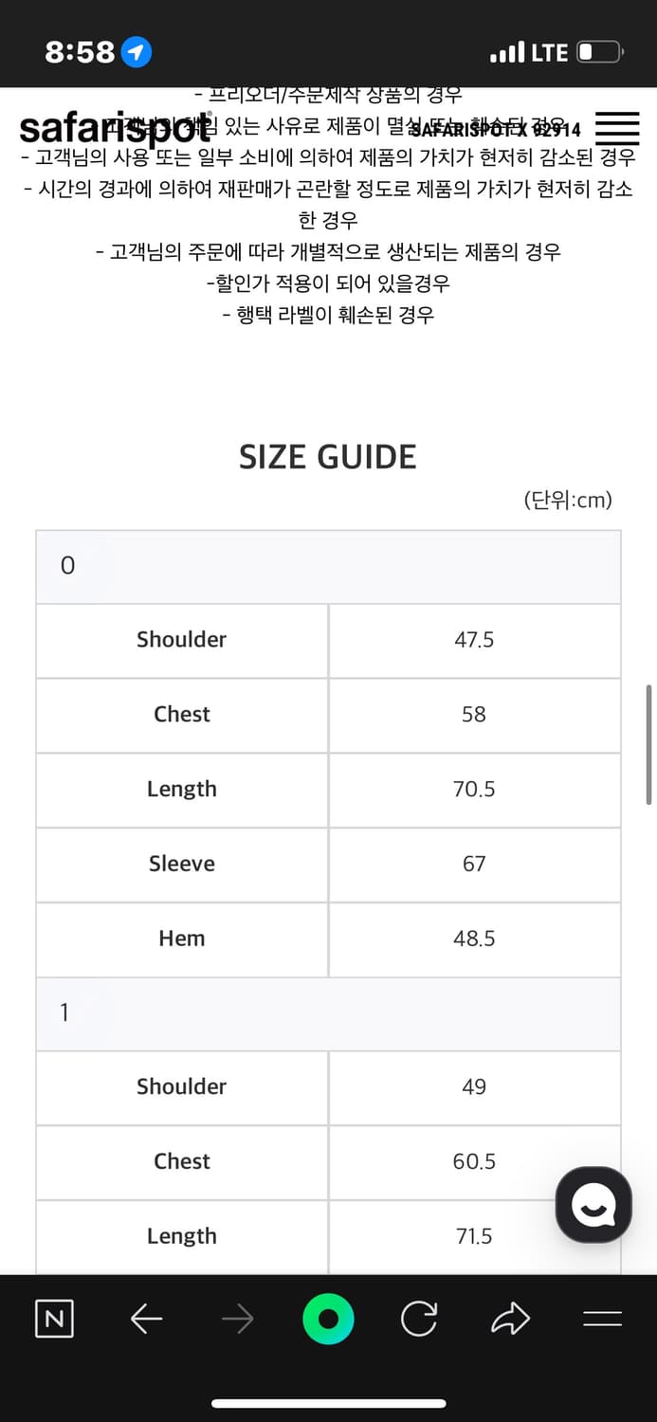657x1422 pixels.
Task: Open the Channel Talk chat bubble
Action: tap(593, 1204)
